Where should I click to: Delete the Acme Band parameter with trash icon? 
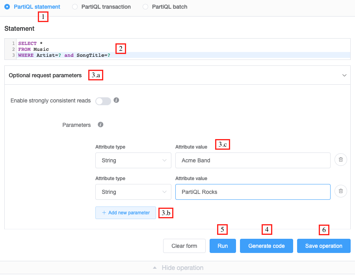tap(340, 160)
